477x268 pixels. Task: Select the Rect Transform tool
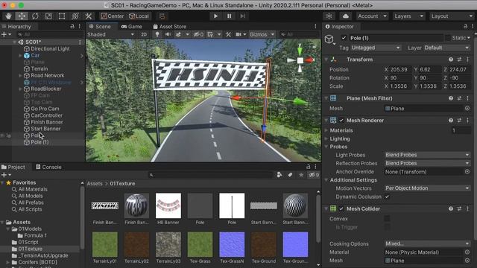click(62, 16)
